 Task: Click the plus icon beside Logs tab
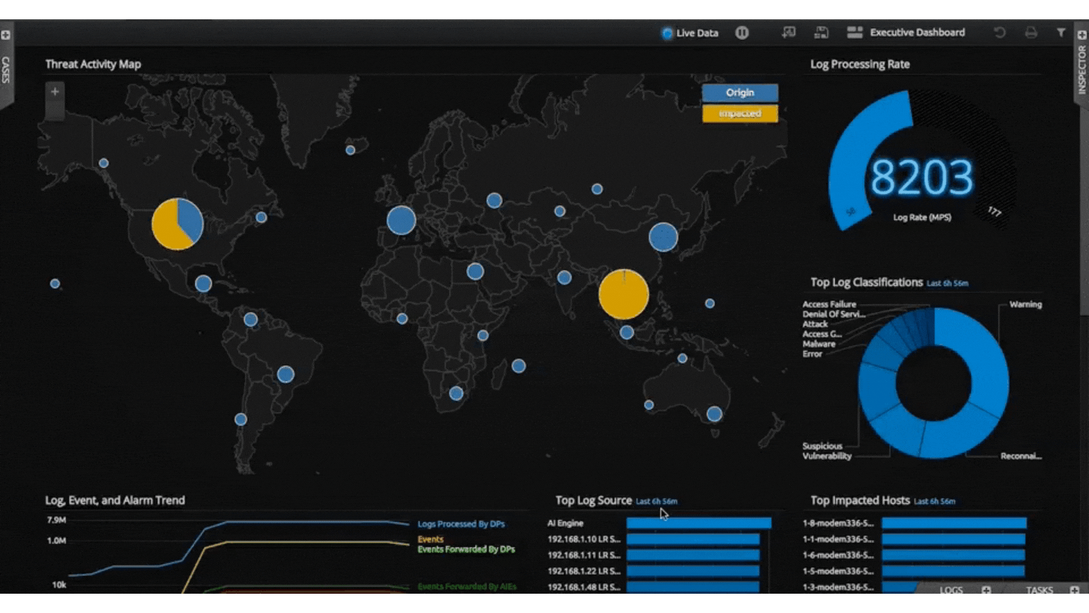click(986, 590)
